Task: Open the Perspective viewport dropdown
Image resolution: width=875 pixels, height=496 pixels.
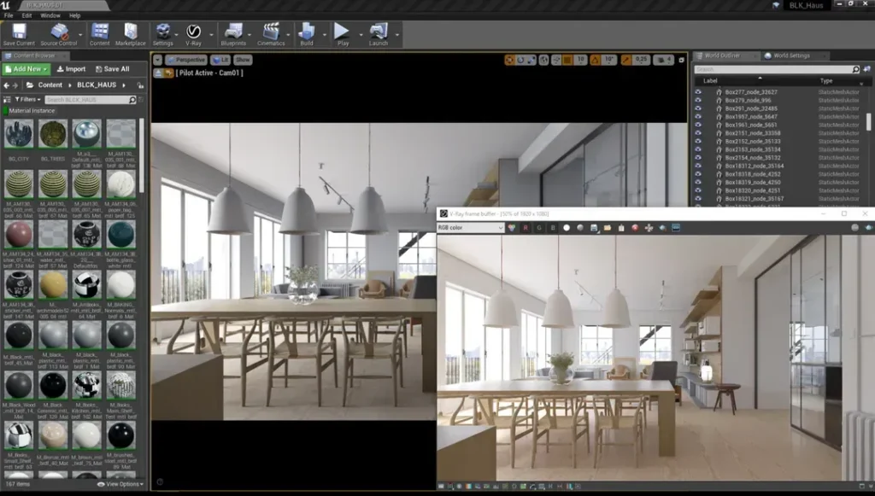Action: click(x=185, y=60)
